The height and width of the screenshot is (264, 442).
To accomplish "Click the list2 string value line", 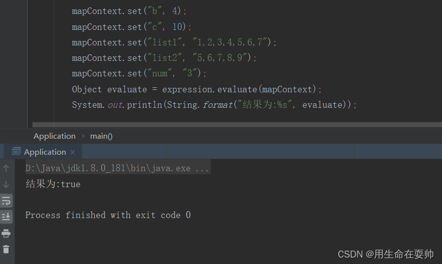I will tap(164, 58).
